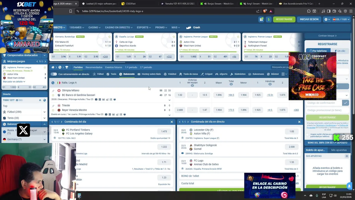Switch to Mis apuestas tab
The height and width of the screenshot is (200, 355).
tap(339, 150)
